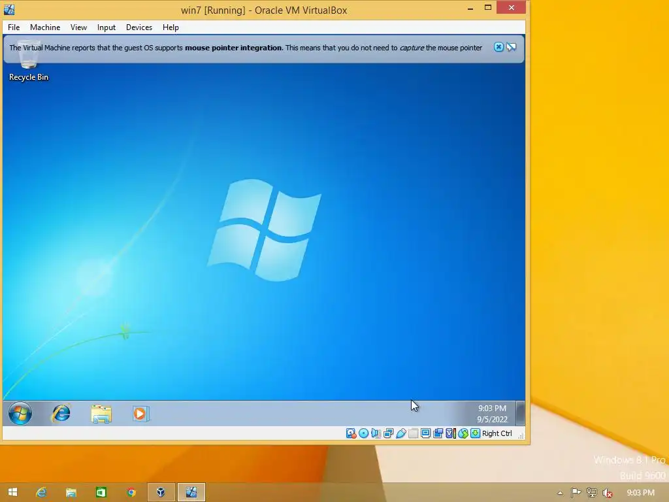Open the File menu
The height and width of the screenshot is (502, 669).
pyautogui.click(x=14, y=27)
